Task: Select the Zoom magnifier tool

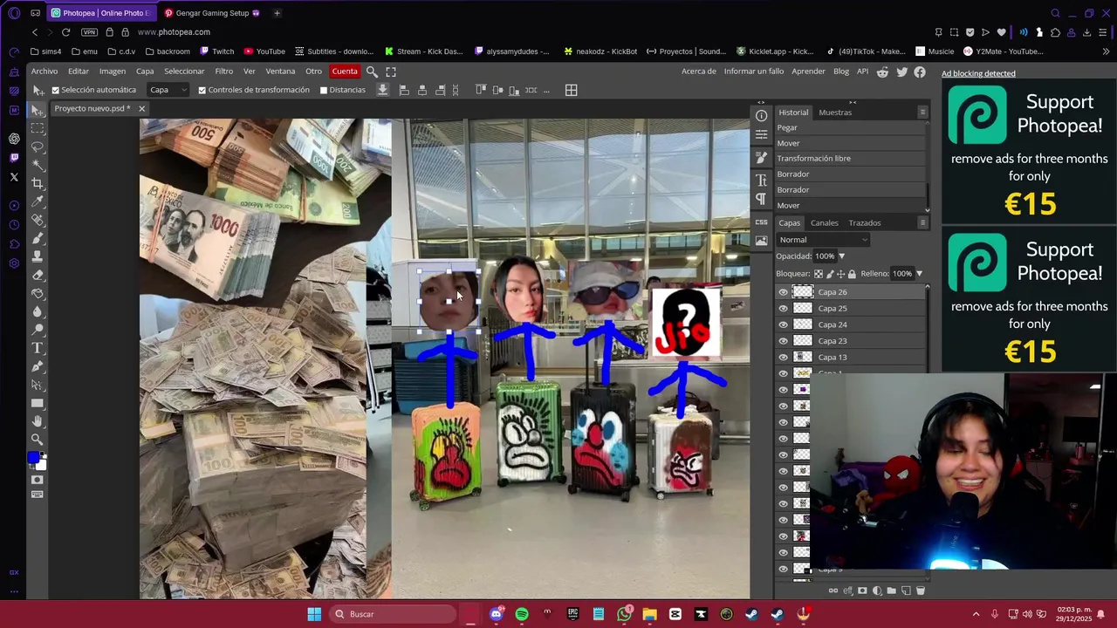Action: [x=38, y=440]
